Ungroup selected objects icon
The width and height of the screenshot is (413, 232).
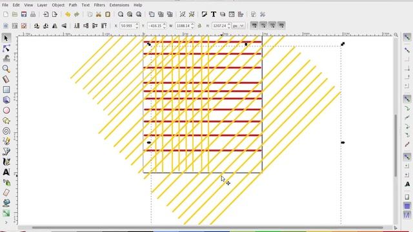point(192,14)
